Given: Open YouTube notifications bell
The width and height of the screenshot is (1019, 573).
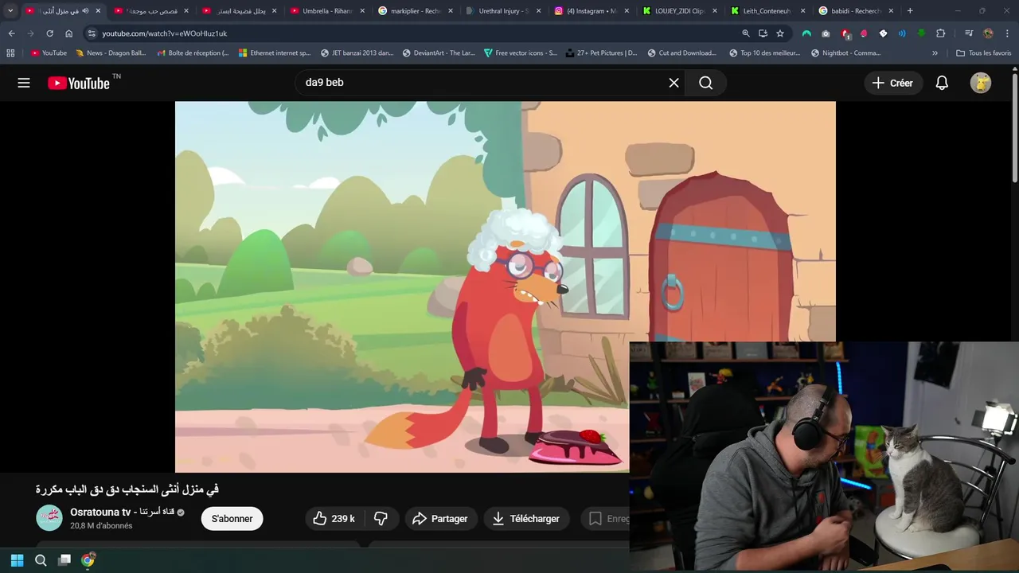Looking at the screenshot, I should (942, 83).
